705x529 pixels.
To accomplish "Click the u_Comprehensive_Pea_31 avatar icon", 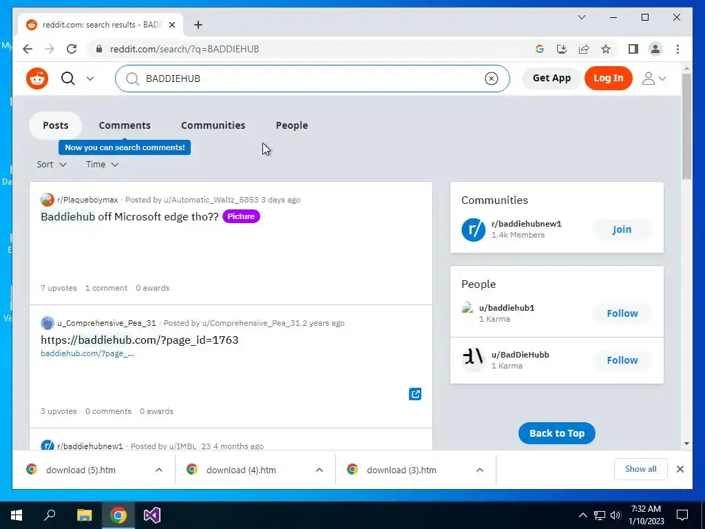I will 48,322.
